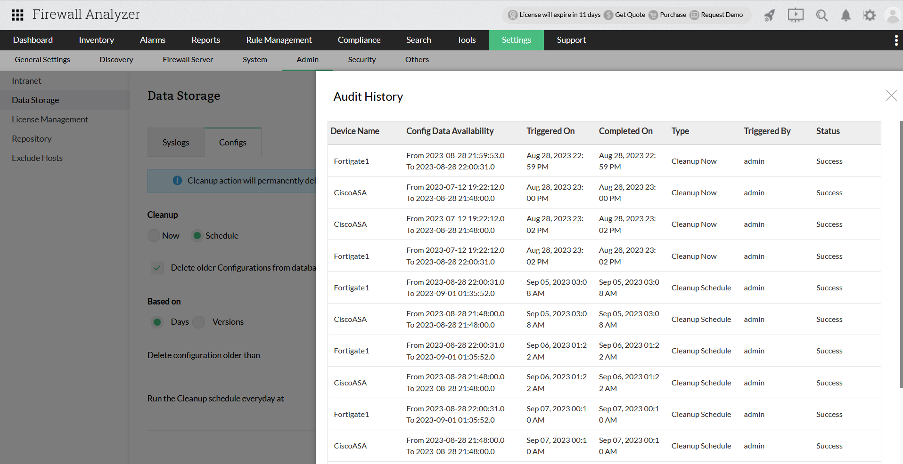
Task: Click the settings gear icon
Action: (x=870, y=15)
